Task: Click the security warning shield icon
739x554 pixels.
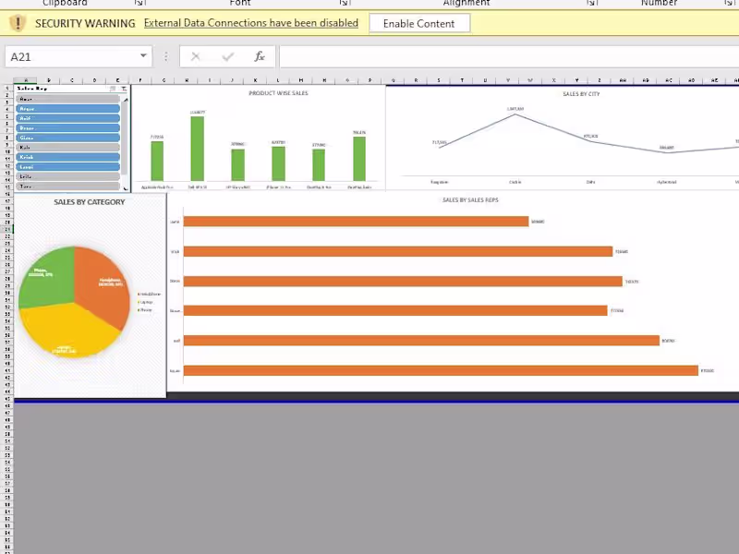Action: tap(18, 23)
